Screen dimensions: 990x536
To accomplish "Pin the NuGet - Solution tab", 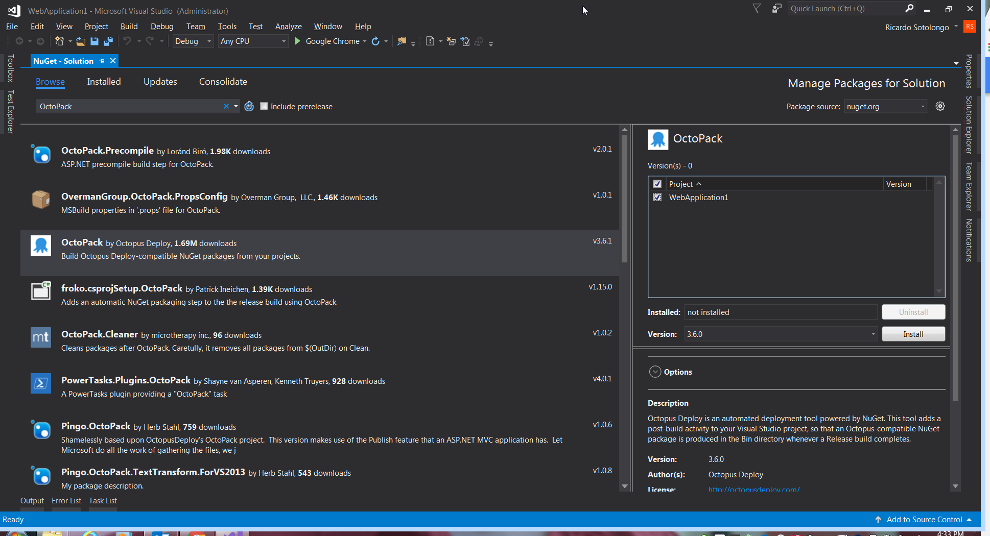I will (x=102, y=61).
